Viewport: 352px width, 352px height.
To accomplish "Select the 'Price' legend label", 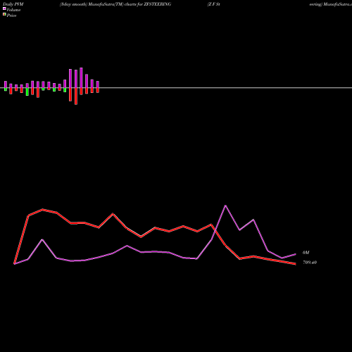I will [x=11, y=15].
